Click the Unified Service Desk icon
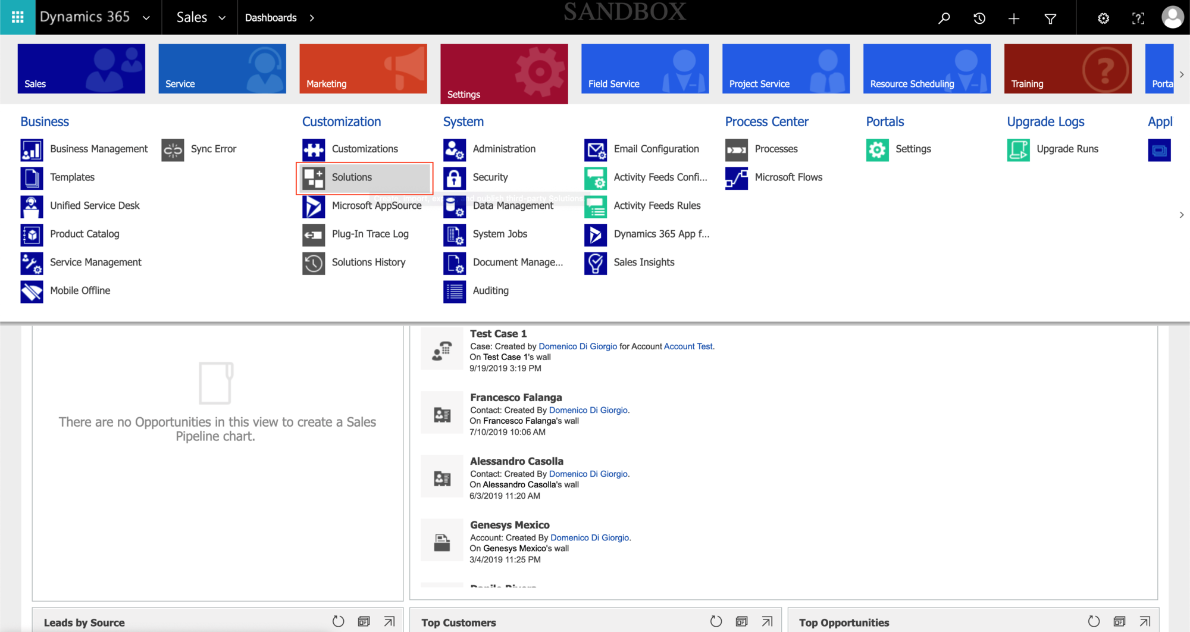The height and width of the screenshot is (632, 1190). pos(32,207)
